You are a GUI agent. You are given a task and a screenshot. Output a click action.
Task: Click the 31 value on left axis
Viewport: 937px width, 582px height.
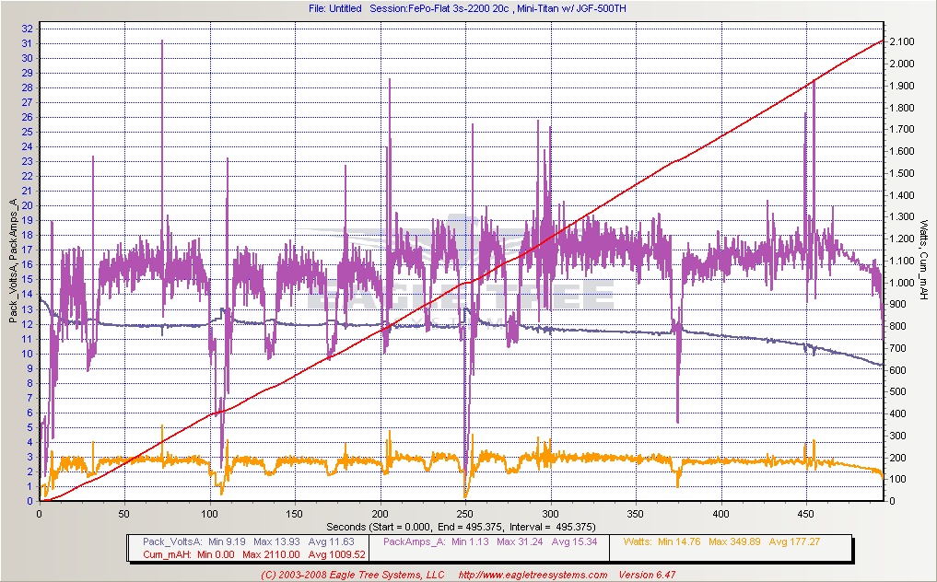point(28,43)
